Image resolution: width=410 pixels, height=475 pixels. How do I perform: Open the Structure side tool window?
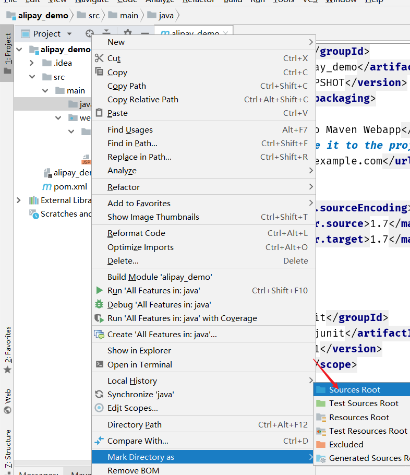click(x=8, y=449)
